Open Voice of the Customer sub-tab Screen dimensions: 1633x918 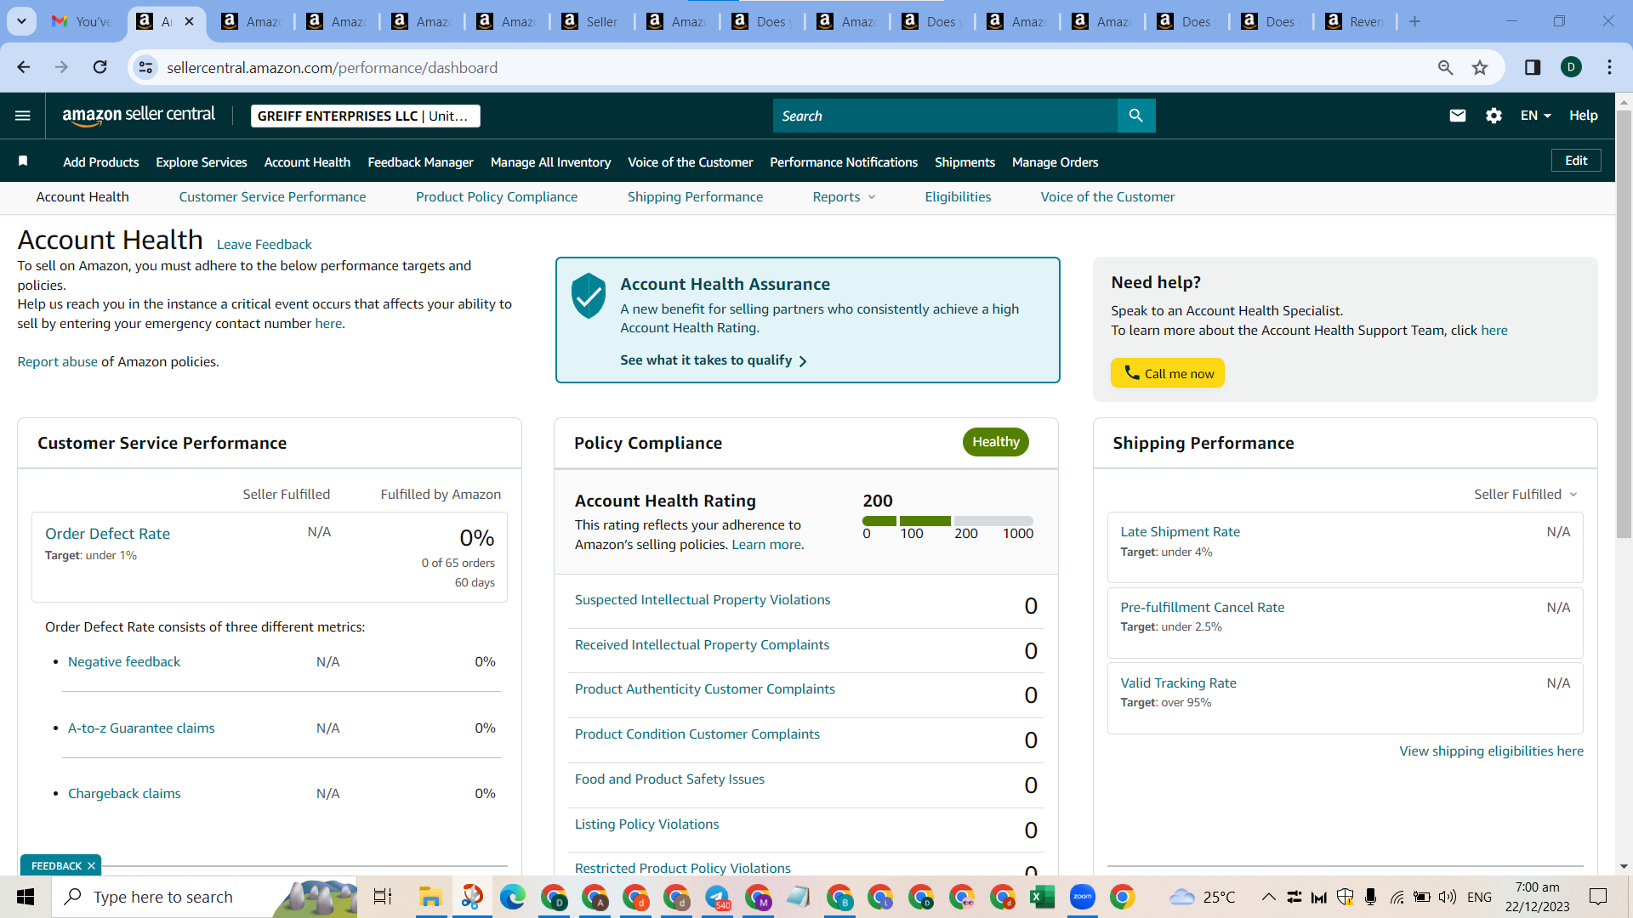tap(1107, 196)
